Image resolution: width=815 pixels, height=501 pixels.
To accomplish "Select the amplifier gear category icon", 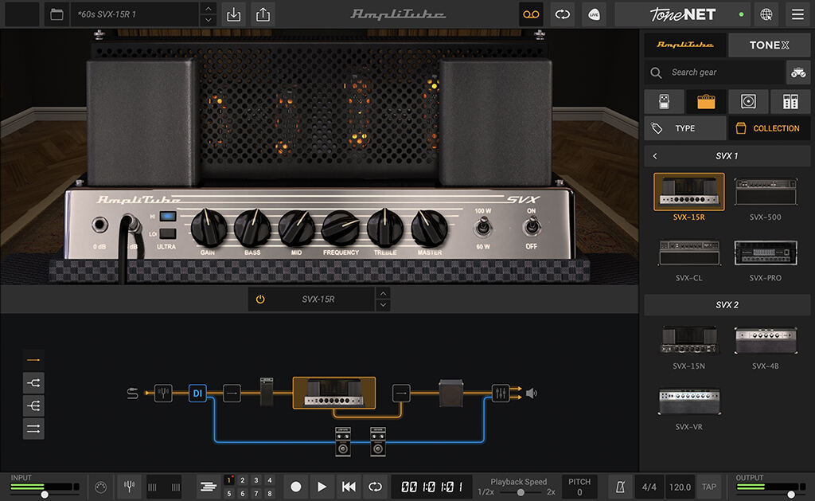I will coord(704,101).
